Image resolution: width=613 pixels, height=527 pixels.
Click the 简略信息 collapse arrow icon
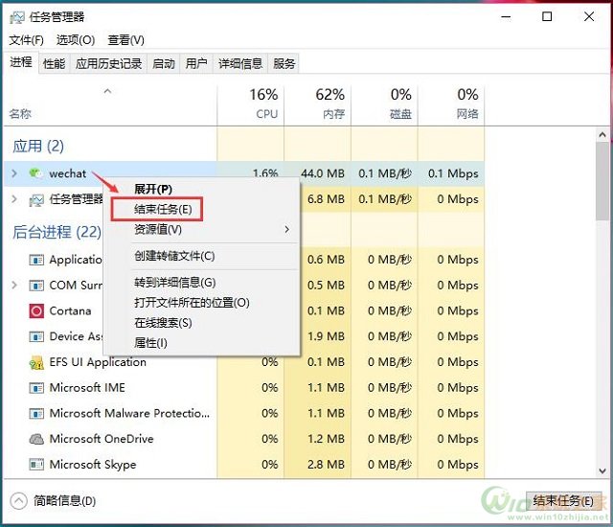tap(18, 501)
